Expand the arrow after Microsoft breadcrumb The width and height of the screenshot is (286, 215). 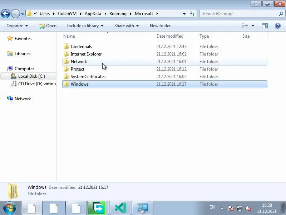(x=157, y=14)
